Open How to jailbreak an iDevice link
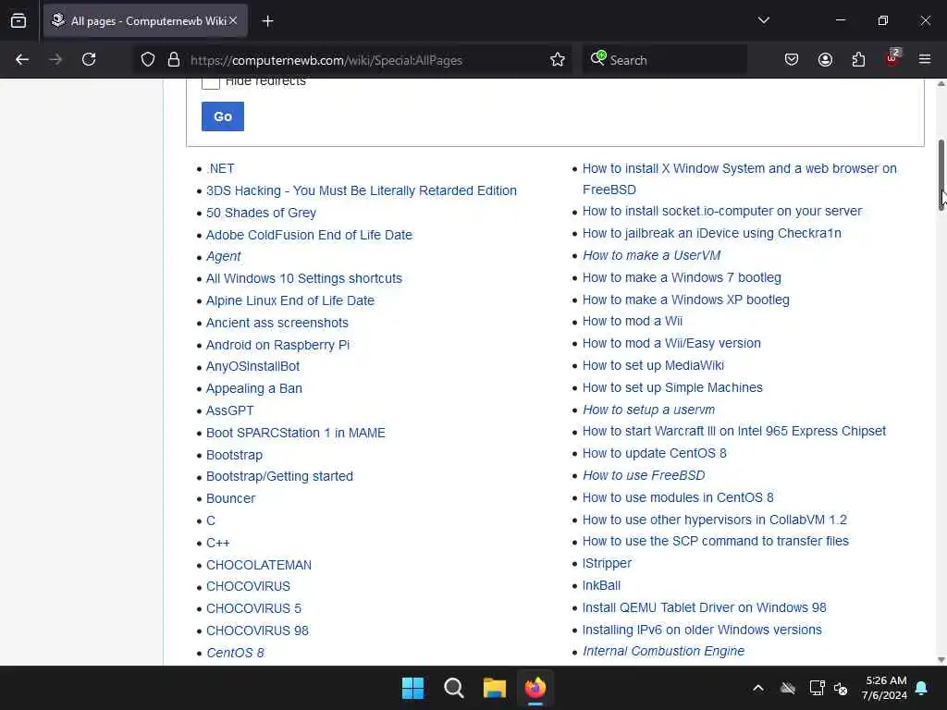Viewport: 947px width, 710px height. [711, 233]
